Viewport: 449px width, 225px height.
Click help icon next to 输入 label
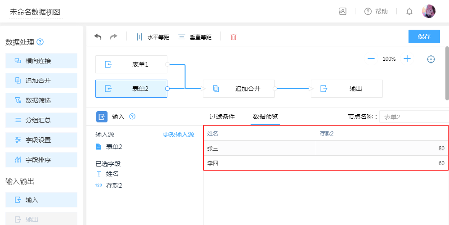(132, 117)
